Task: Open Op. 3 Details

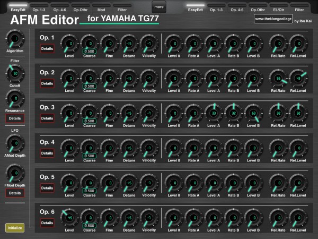Action: pyautogui.click(x=47, y=118)
